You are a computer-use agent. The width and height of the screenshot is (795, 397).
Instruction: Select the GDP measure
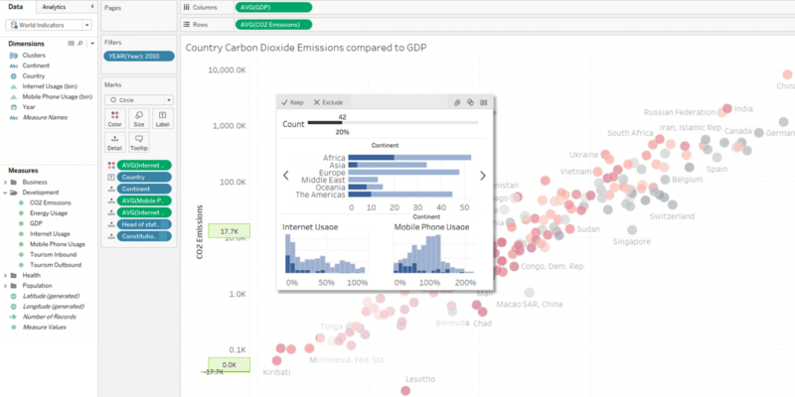[x=36, y=223]
